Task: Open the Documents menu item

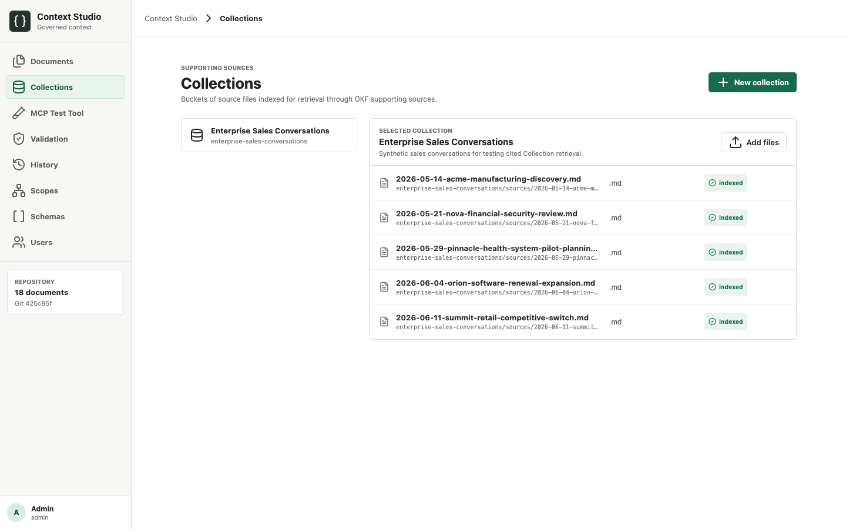Action: point(65,61)
